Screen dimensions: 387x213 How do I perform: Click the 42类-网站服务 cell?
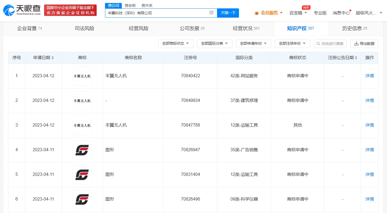[244, 76]
